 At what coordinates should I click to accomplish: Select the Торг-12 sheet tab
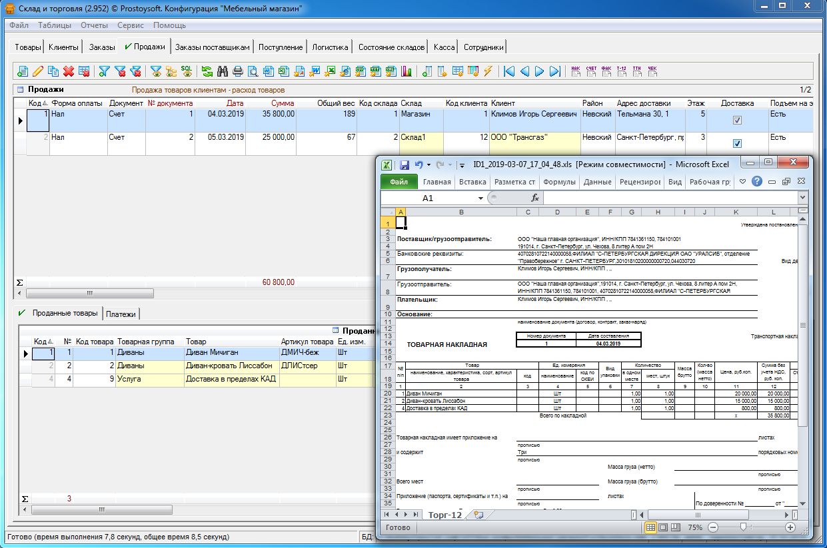point(444,515)
